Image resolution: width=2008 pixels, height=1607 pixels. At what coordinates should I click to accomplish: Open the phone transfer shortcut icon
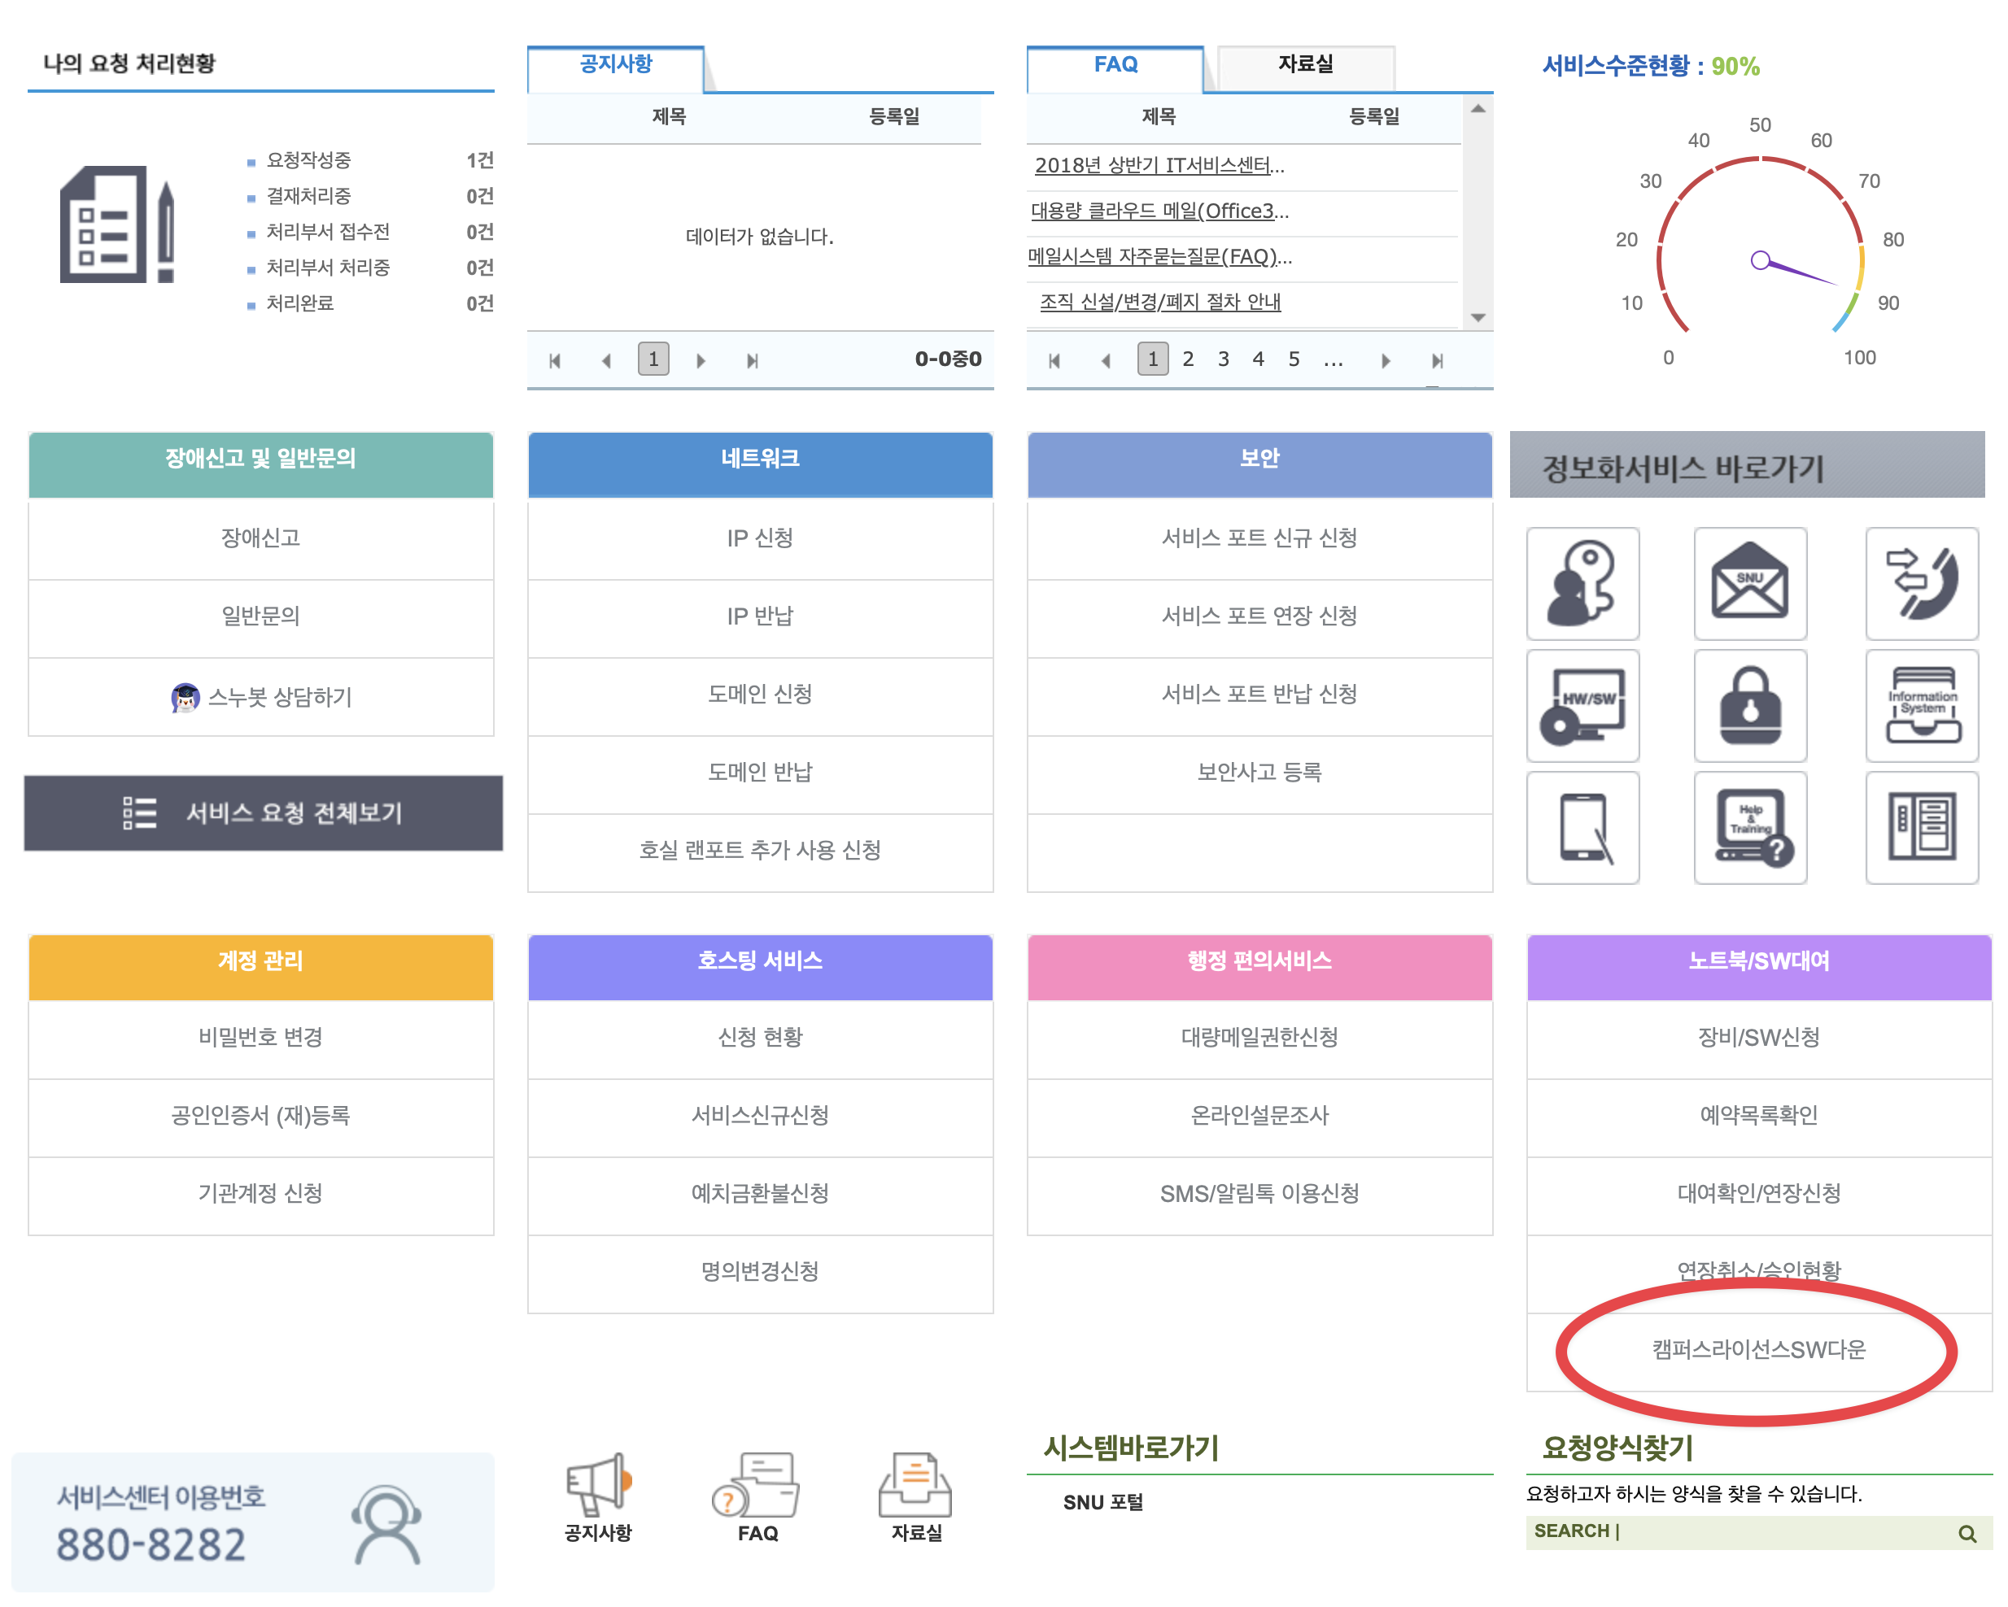[x=1922, y=584]
